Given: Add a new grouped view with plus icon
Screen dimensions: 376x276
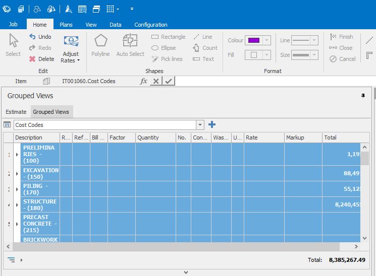Looking at the screenshot, I should click(x=212, y=125).
